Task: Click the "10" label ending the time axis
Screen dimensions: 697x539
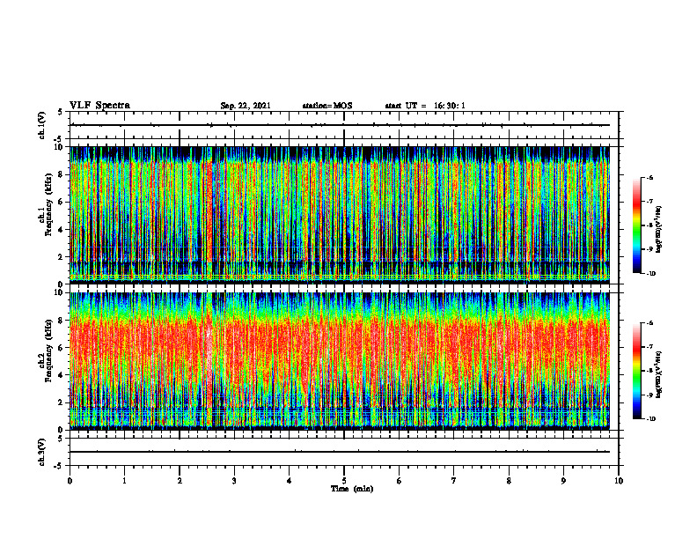Action: click(x=619, y=481)
